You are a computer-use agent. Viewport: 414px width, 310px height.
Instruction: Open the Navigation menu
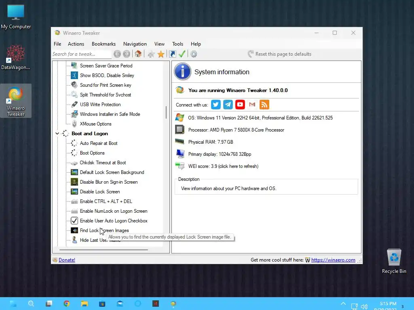135,44
